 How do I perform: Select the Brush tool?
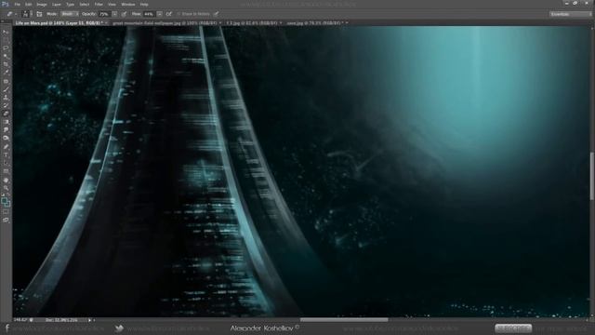coord(6,89)
